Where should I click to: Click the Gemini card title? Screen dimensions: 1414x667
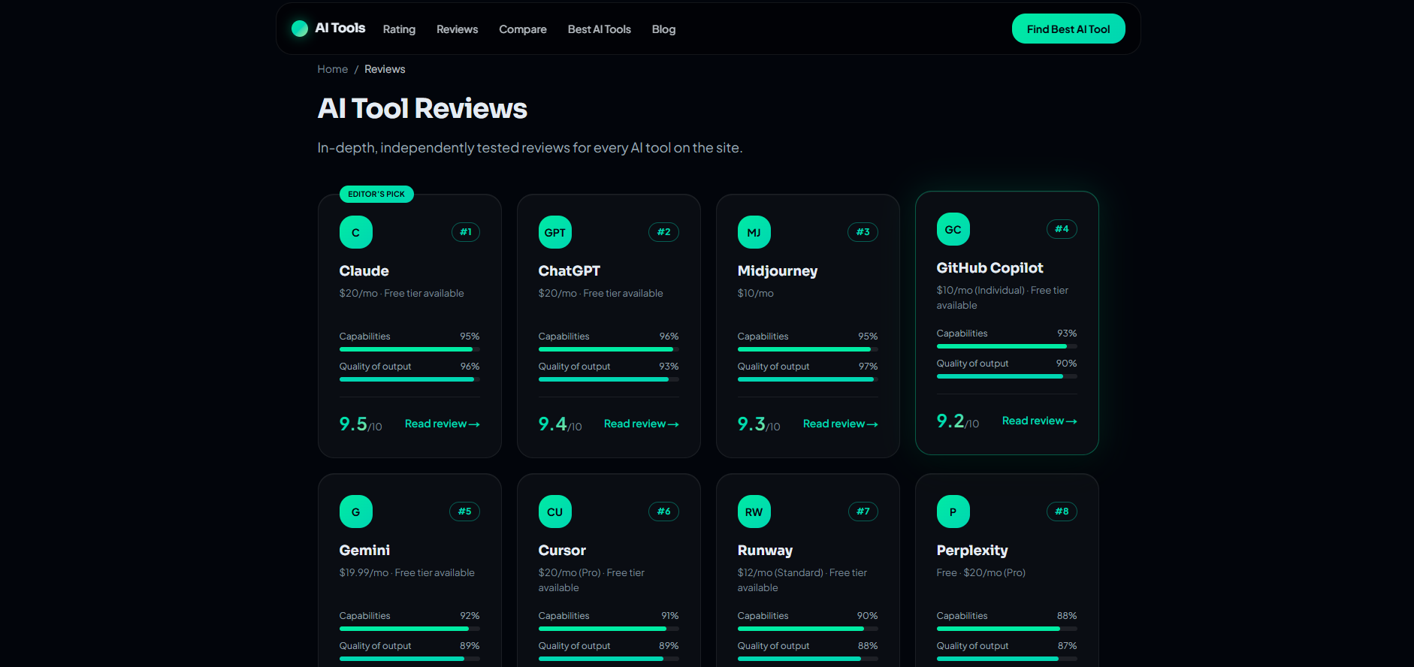(x=364, y=550)
